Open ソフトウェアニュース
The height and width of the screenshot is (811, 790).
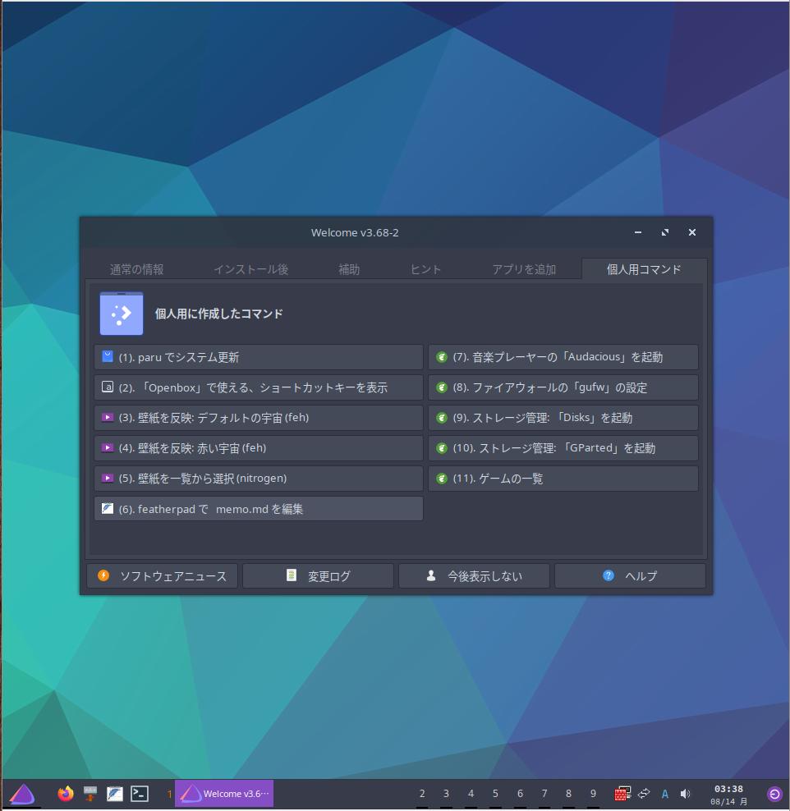click(x=163, y=575)
